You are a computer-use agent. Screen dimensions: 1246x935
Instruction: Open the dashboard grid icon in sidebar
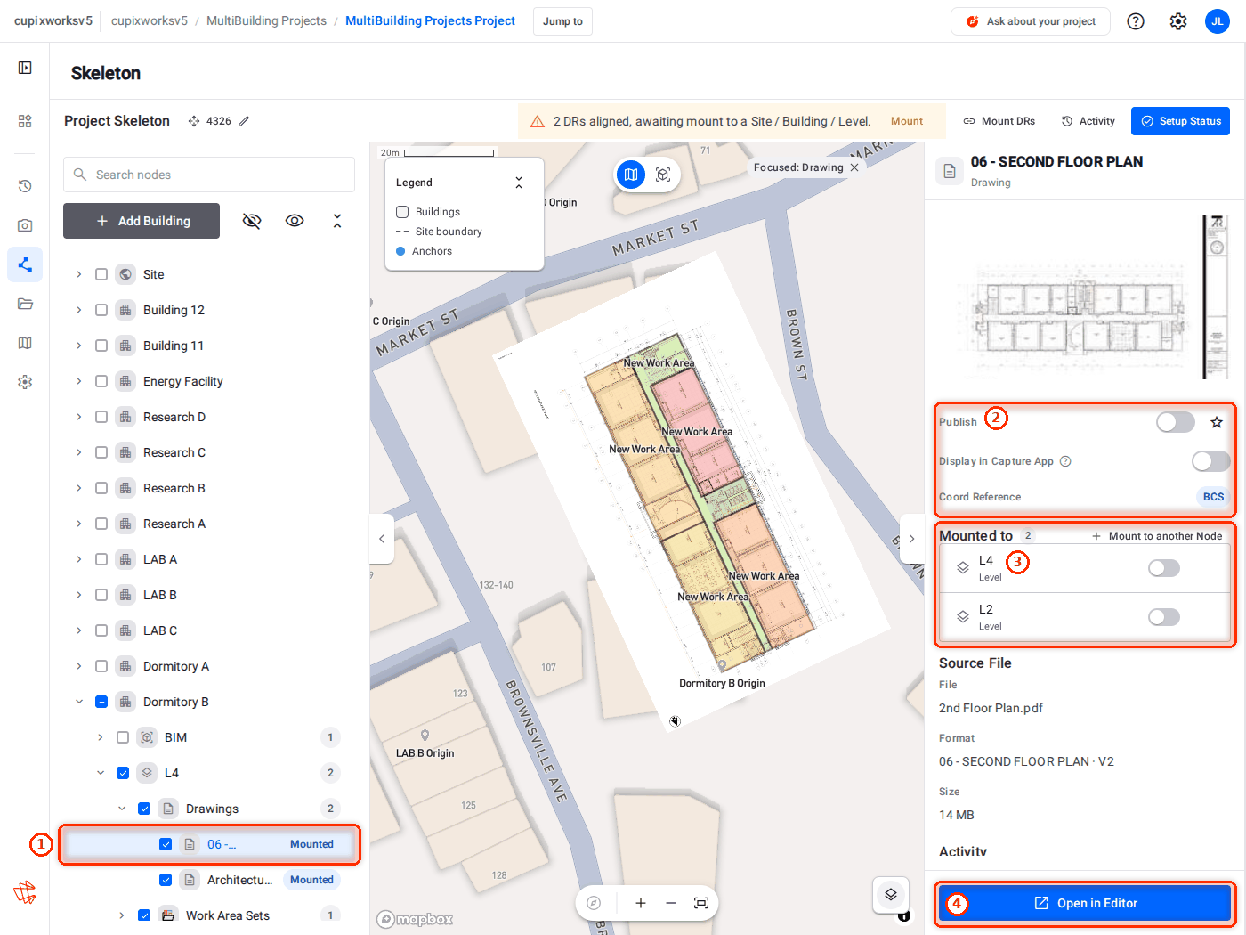coord(25,121)
